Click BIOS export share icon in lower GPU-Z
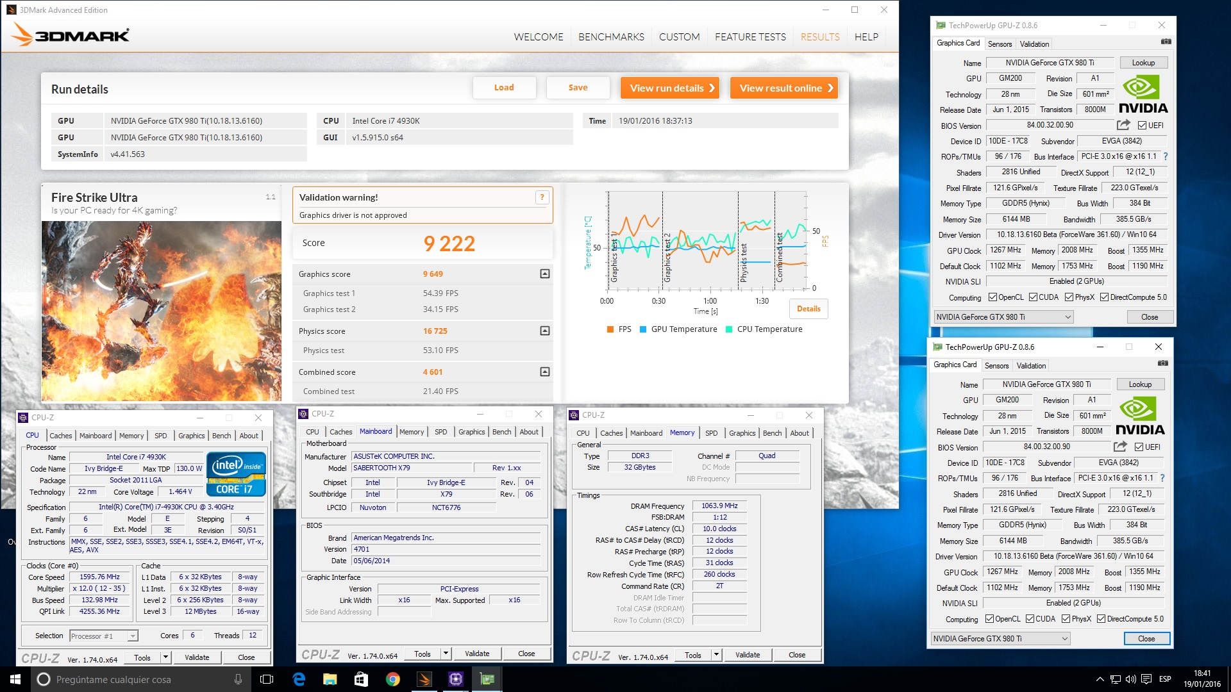The image size is (1231, 692). pos(1120,447)
